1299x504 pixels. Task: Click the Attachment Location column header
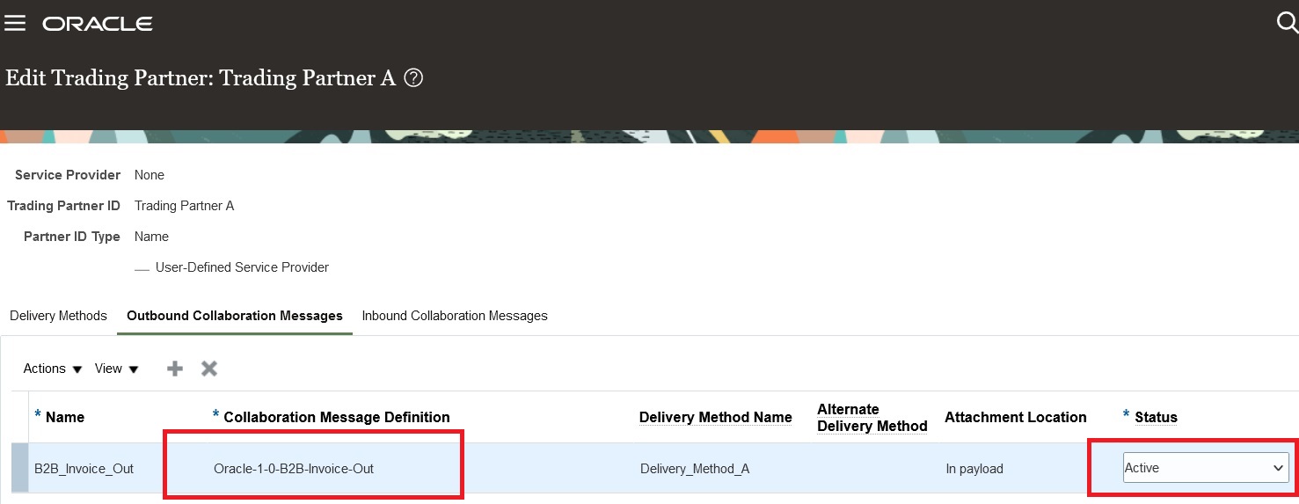tap(1016, 417)
